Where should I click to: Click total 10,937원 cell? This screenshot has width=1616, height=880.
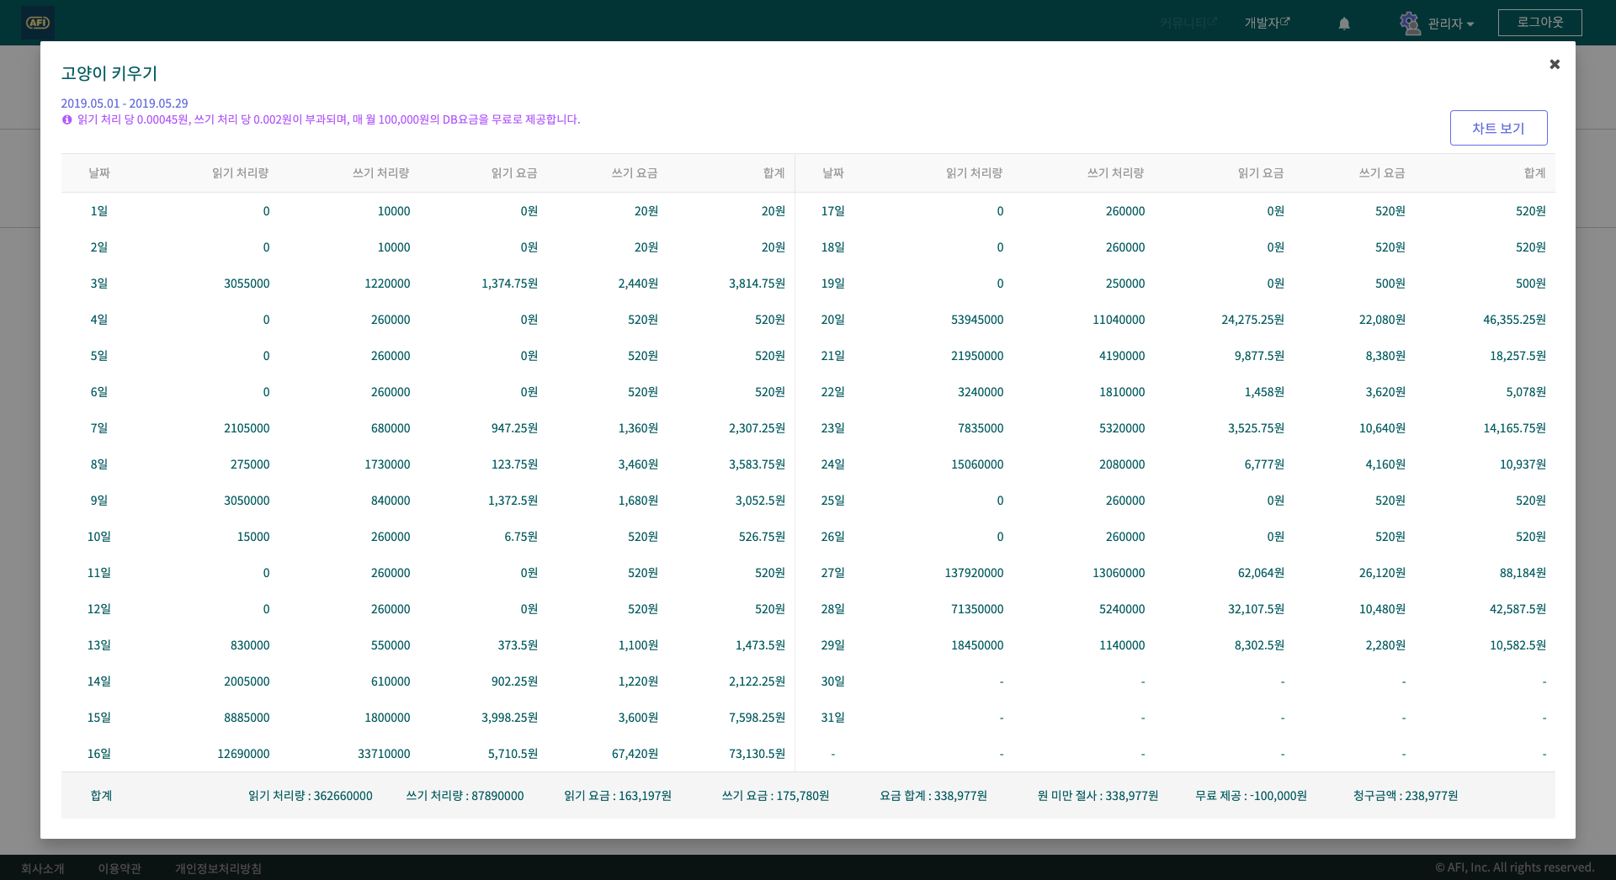1523,464
